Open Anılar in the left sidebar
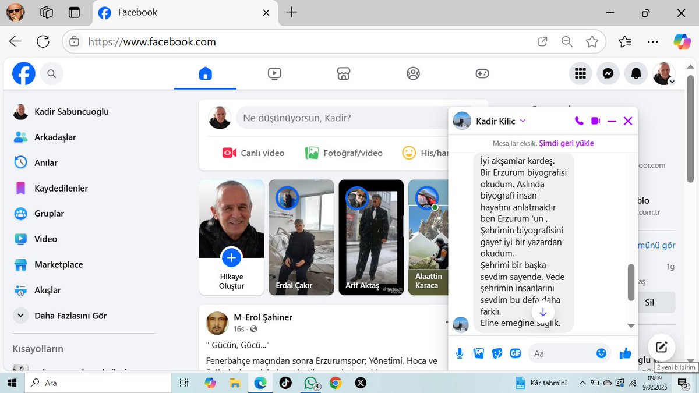This screenshot has width=699, height=393. point(45,162)
